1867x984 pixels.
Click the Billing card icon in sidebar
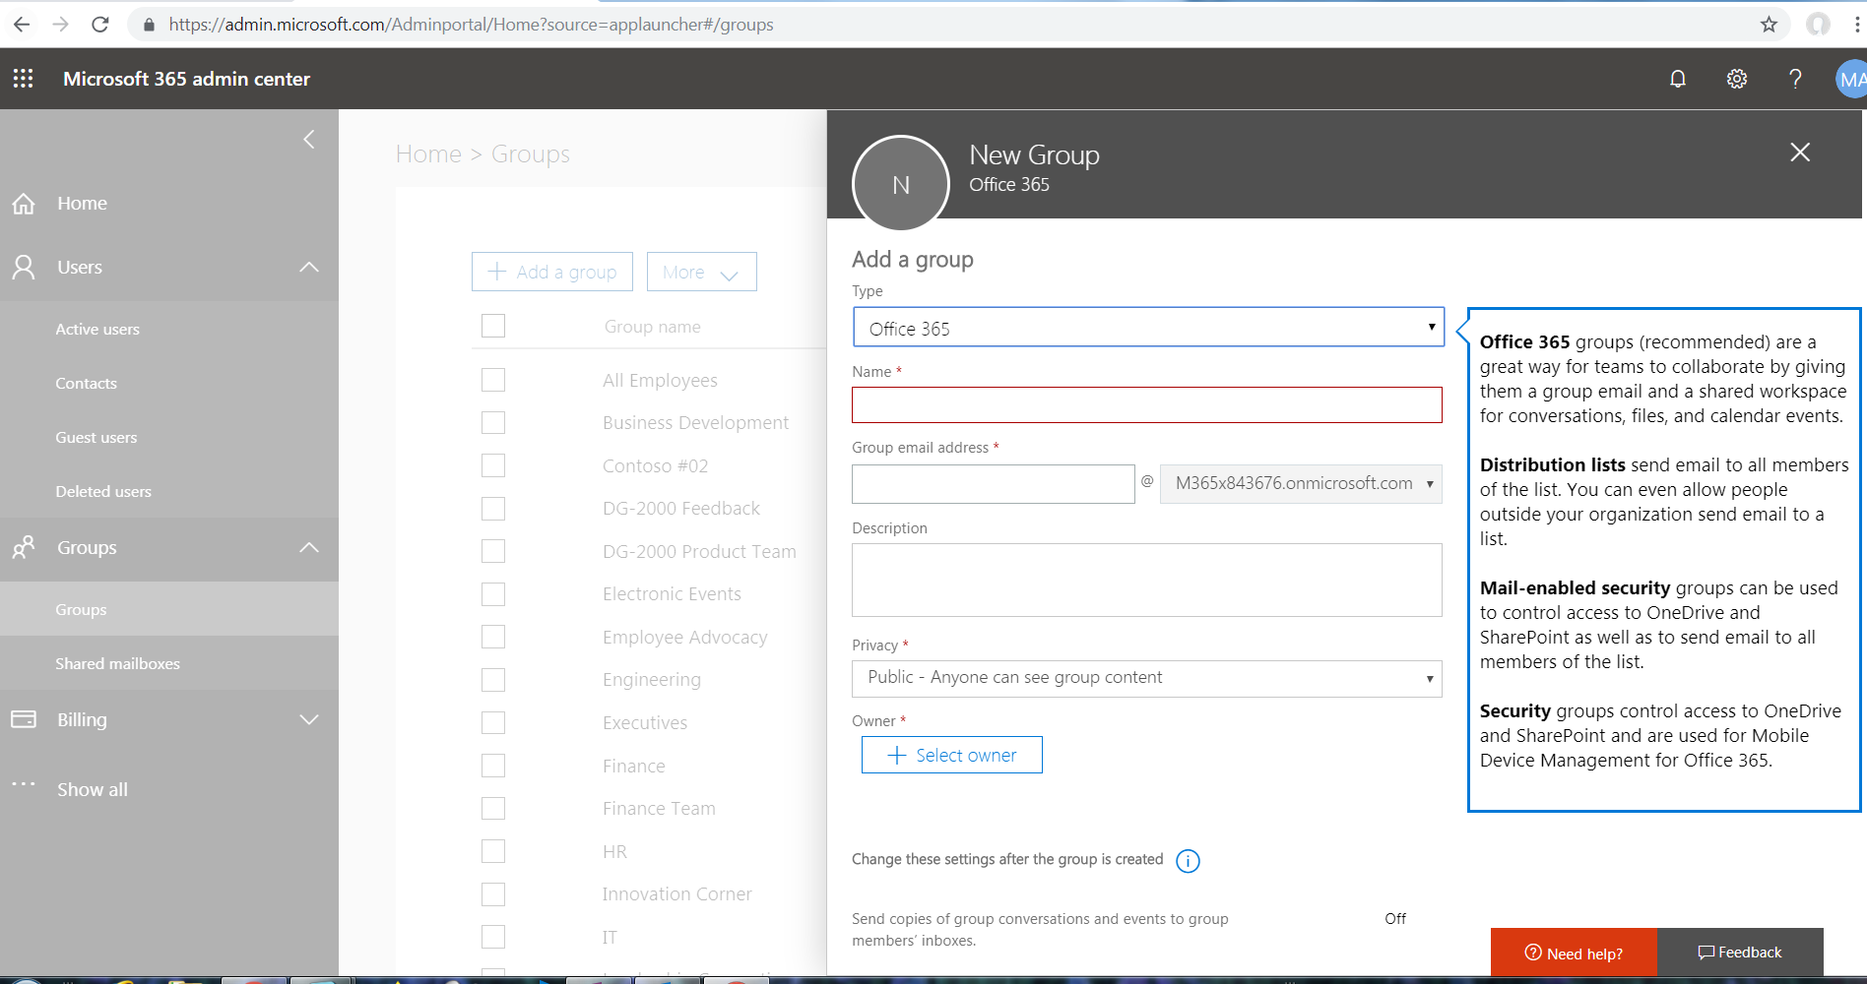[x=24, y=719]
